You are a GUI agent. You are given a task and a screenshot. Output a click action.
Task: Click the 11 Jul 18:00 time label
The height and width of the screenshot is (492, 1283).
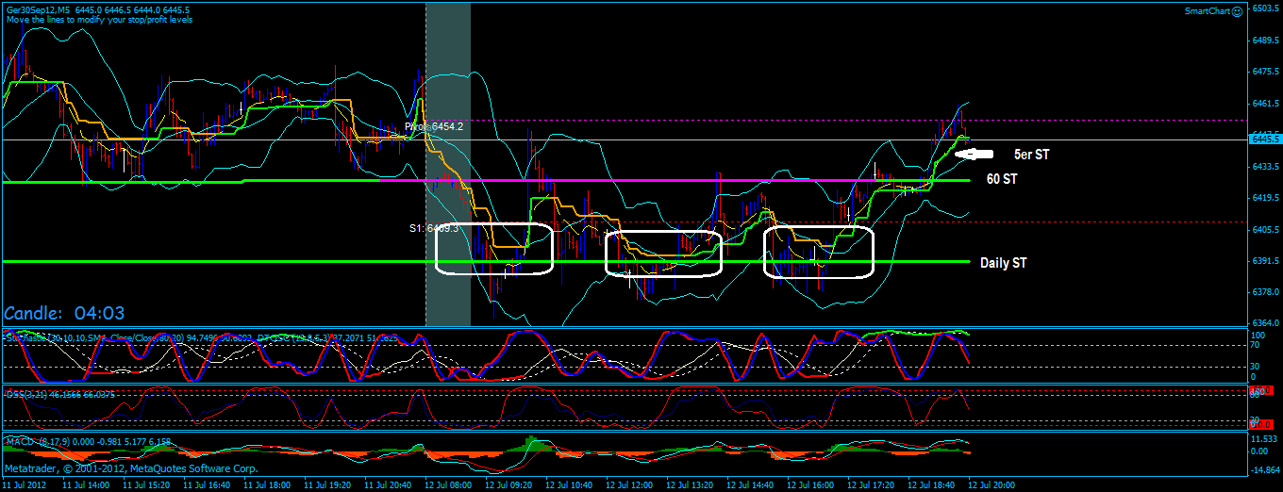click(267, 485)
